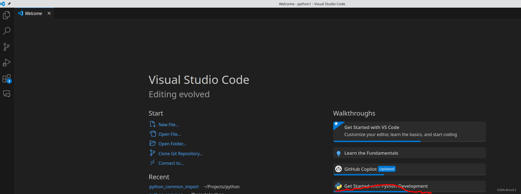Click the GitHub Copilot icon
Viewport: 521px width, 194px height.
338,169
